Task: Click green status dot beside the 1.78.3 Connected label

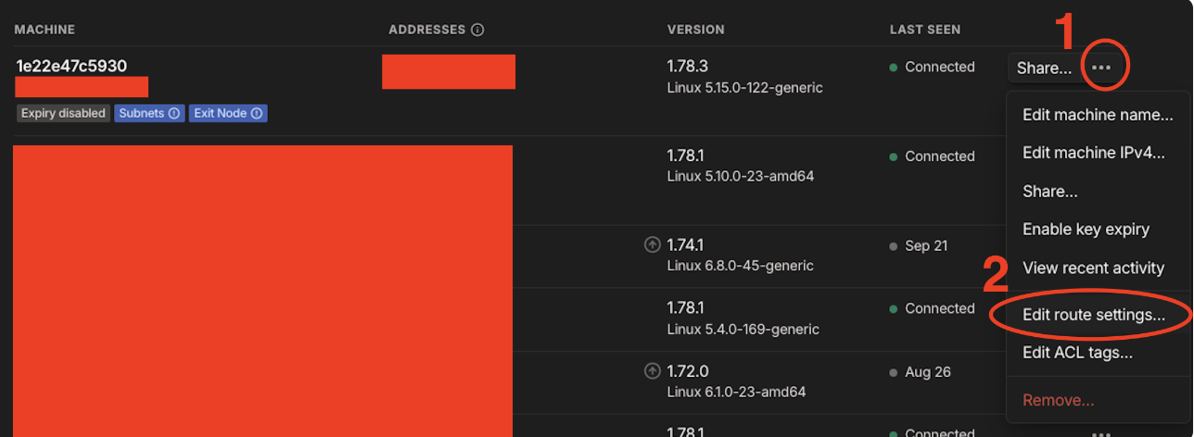Action: tap(894, 68)
